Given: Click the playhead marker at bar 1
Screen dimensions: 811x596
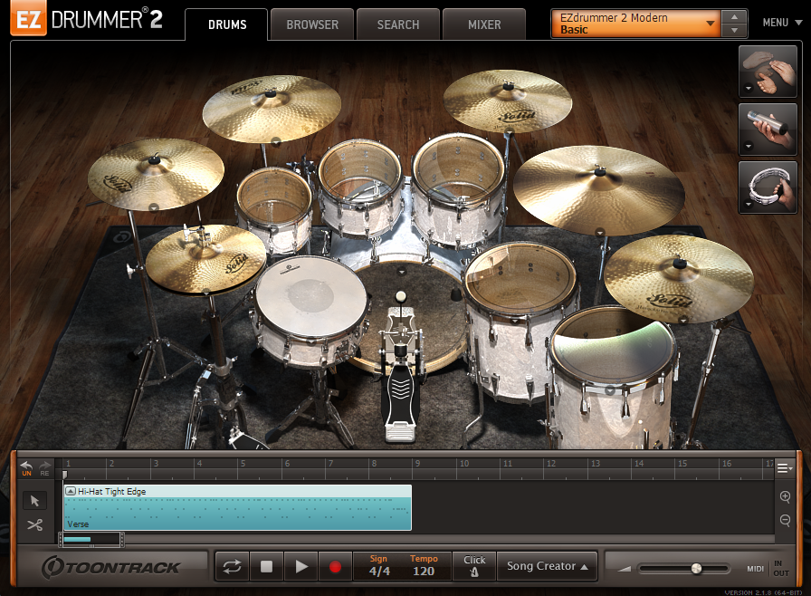Looking at the screenshot, I should click(64, 475).
